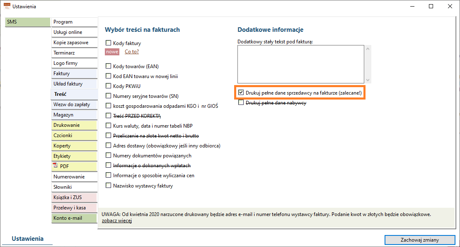Follow the 'zobacz więcej' link

coord(117,221)
